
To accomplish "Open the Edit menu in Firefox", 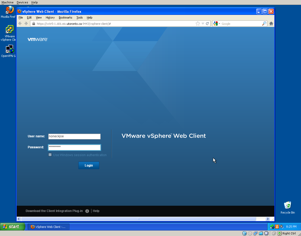I will pyautogui.click(x=29, y=17).
